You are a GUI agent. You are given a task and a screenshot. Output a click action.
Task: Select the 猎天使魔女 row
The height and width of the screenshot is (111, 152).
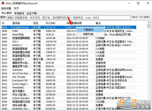(69, 91)
